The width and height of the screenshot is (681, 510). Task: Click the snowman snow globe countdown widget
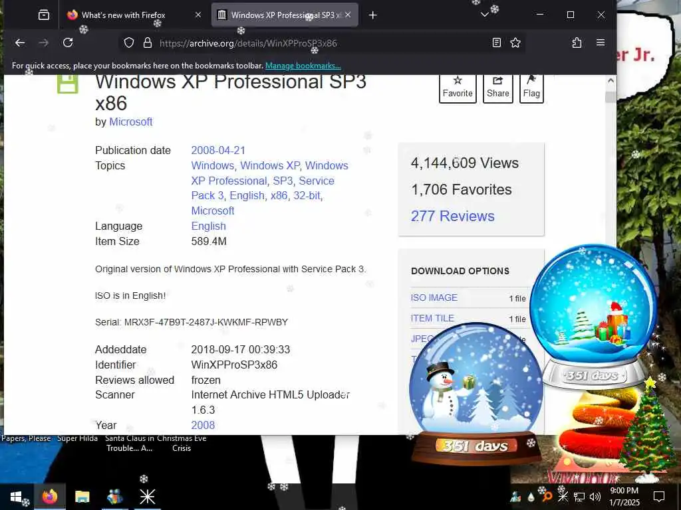click(476, 392)
